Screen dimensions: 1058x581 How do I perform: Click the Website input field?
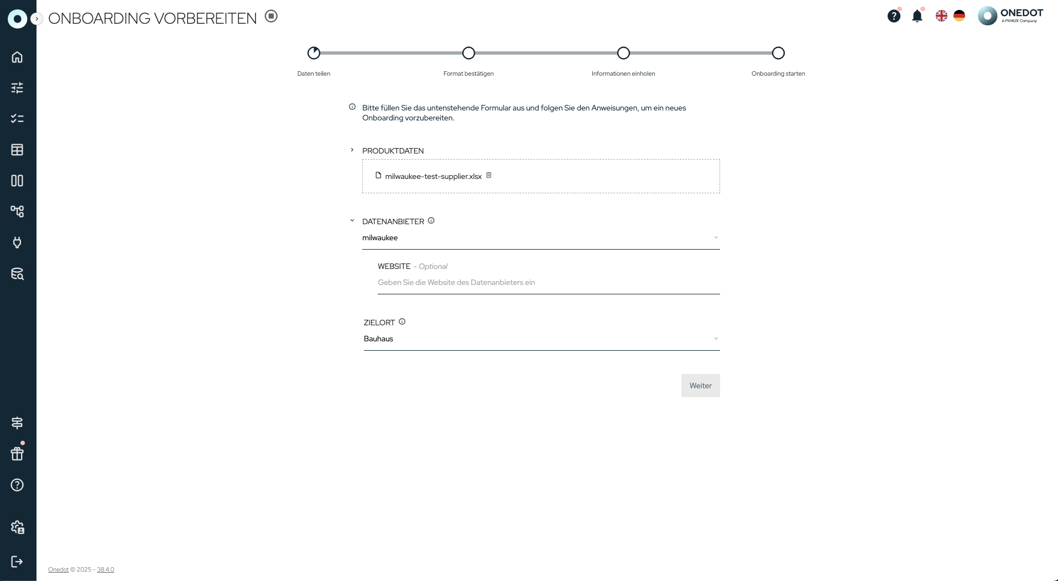point(548,283)
